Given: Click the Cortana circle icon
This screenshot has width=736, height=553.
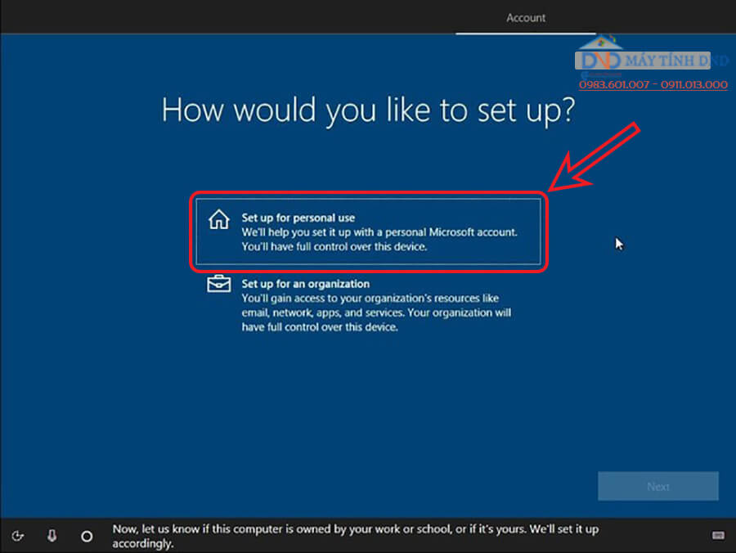Looking at the screenshot, I should [x=87, y=536].
